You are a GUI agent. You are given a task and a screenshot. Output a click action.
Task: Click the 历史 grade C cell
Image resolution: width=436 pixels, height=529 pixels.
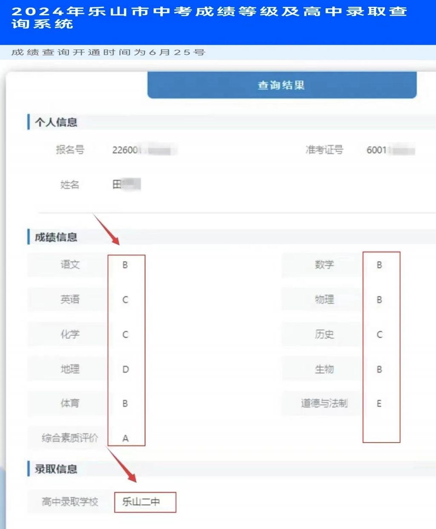(379, 335)
